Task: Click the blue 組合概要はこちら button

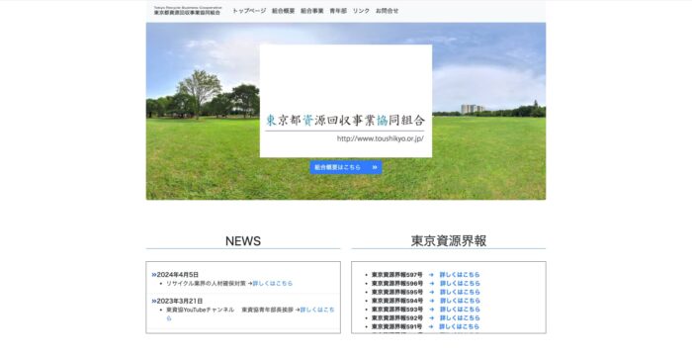Action: [346, 167]
